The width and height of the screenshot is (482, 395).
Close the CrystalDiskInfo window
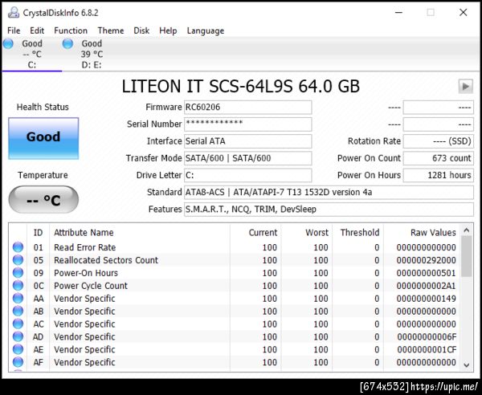point(464,13)
